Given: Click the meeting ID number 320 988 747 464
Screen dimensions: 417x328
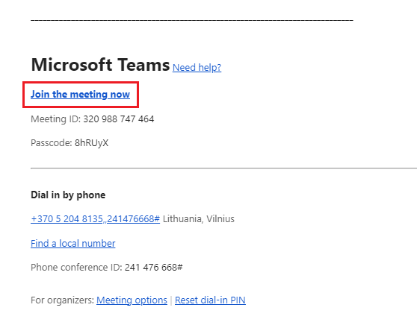Looking at the screenshot, I should click(x=119, y=119).
